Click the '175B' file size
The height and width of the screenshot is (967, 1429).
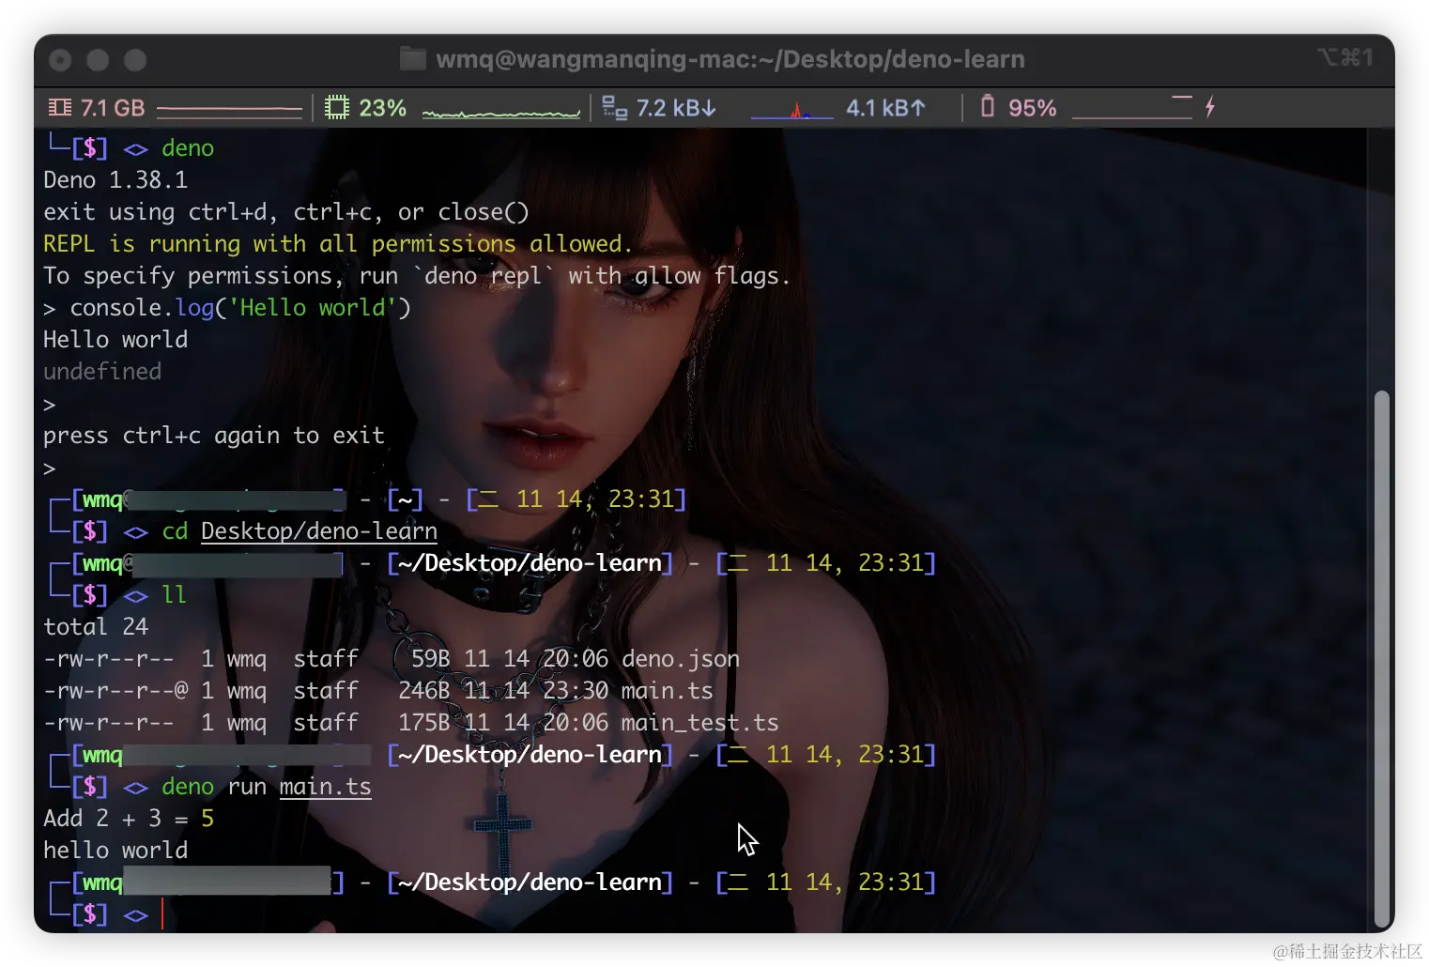[x=424, y=723]
